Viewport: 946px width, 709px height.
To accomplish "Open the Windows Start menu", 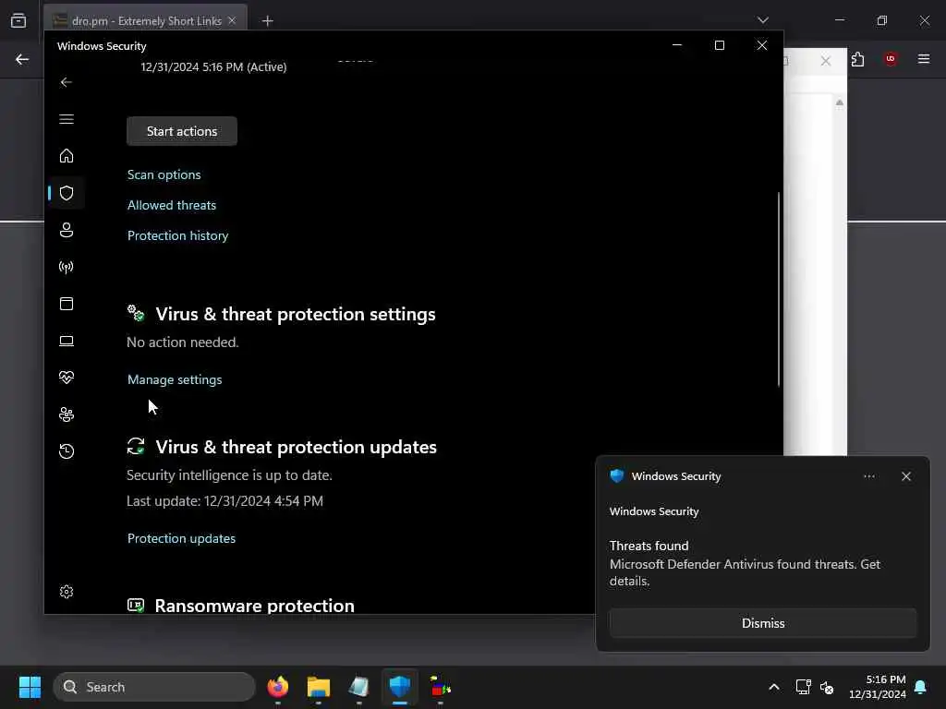I will 30,687.
